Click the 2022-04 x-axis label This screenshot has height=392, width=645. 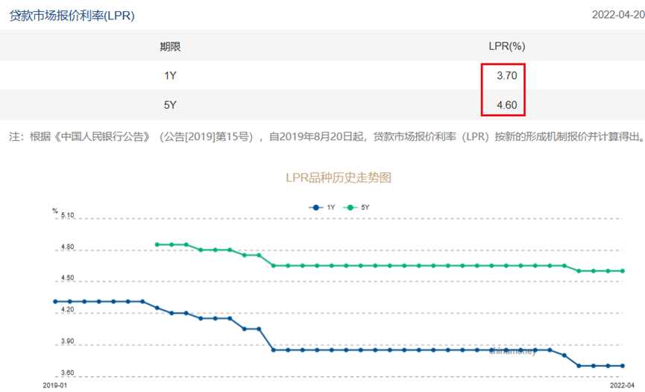622,386
